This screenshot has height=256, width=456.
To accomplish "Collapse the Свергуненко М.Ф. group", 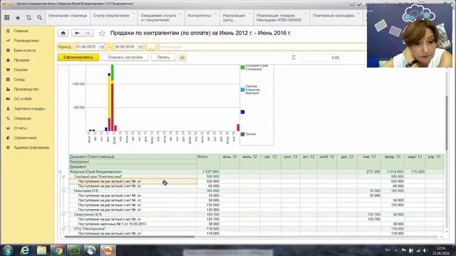I will coord(63,215).
